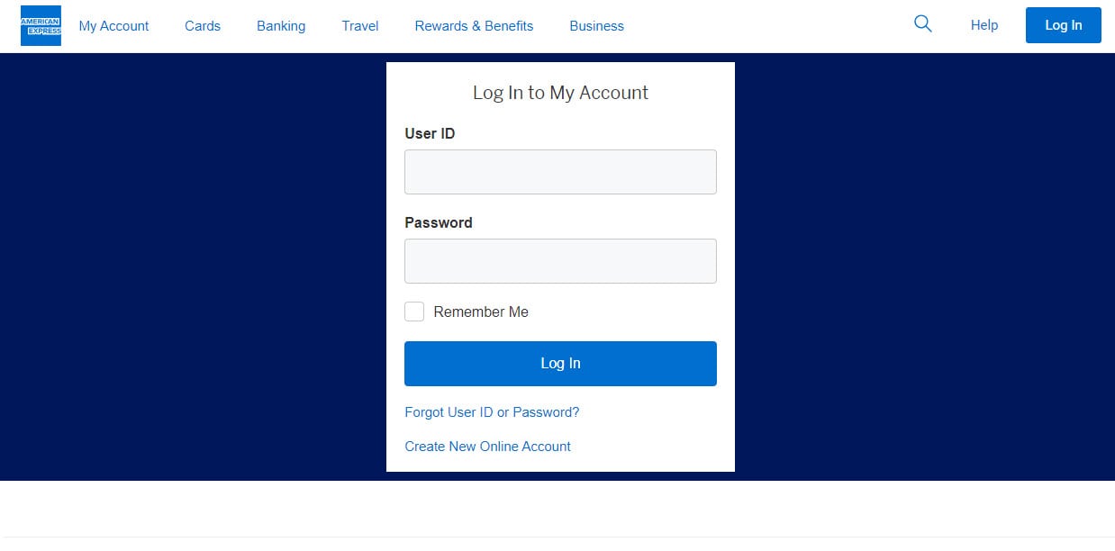Viewport: 1115px width, 551px height.
Task: Open the Cards menu
Action: tap(203, 26)
